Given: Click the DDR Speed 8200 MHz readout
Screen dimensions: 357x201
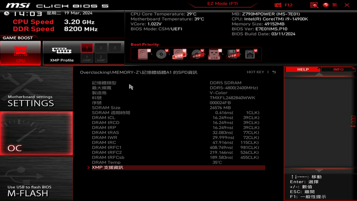Looking at the screenshot, I should coord(55,29).
